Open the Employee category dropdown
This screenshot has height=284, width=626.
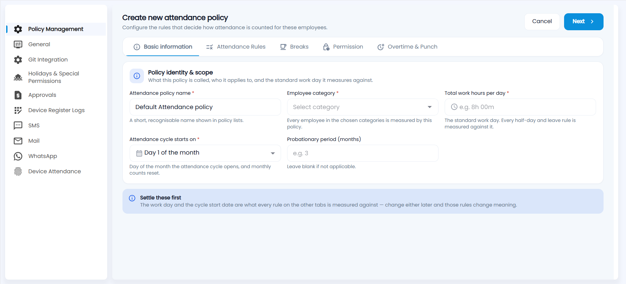[x=363, y=107]
